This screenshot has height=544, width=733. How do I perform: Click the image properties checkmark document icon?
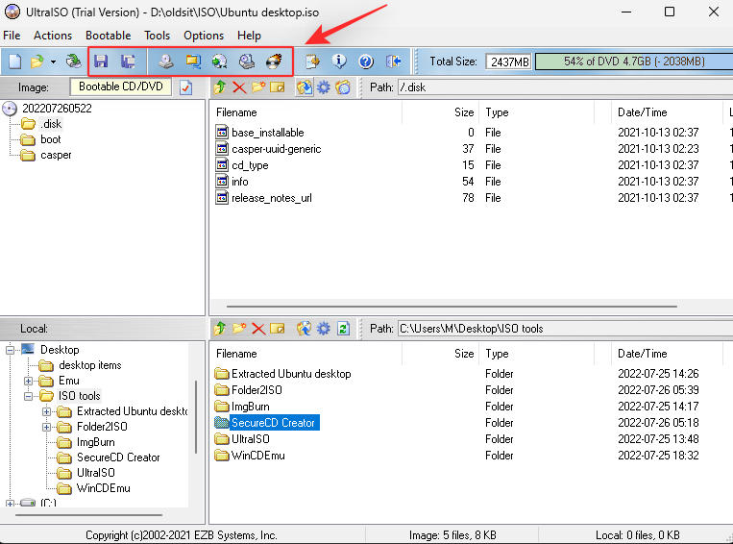186,87
